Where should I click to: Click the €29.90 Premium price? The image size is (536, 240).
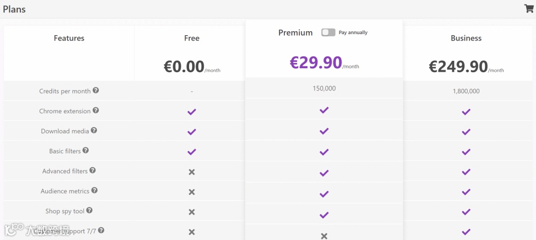tap(316, 62)
